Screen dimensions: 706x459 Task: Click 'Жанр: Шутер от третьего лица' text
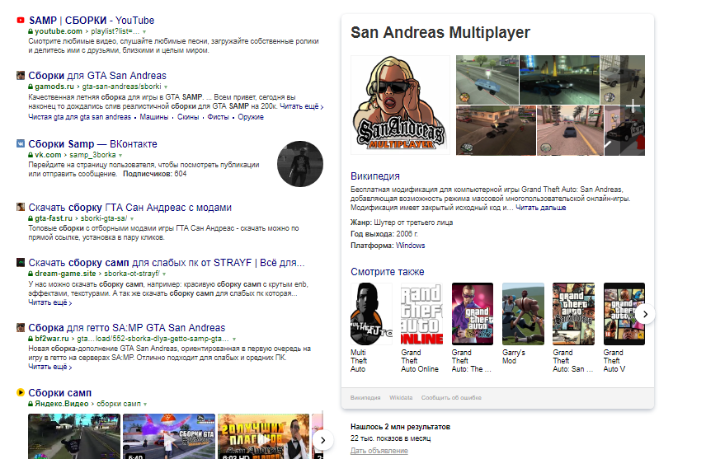402,222
